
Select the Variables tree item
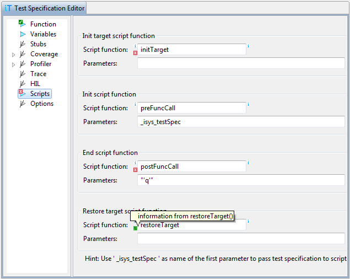43,34
